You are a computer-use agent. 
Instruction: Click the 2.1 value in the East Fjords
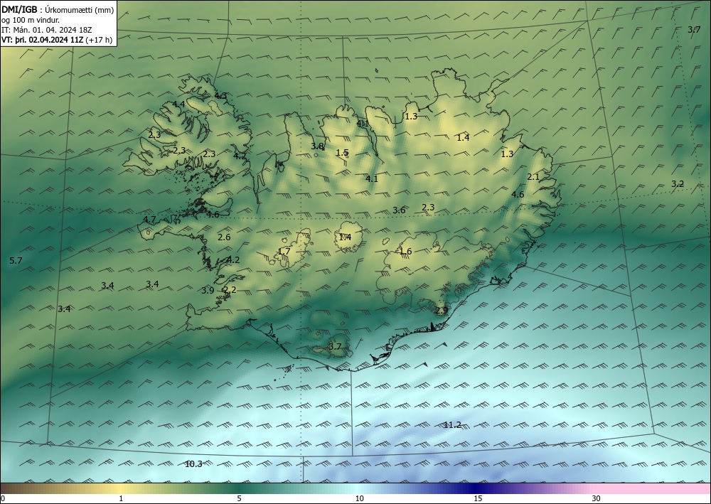point(533,177)
